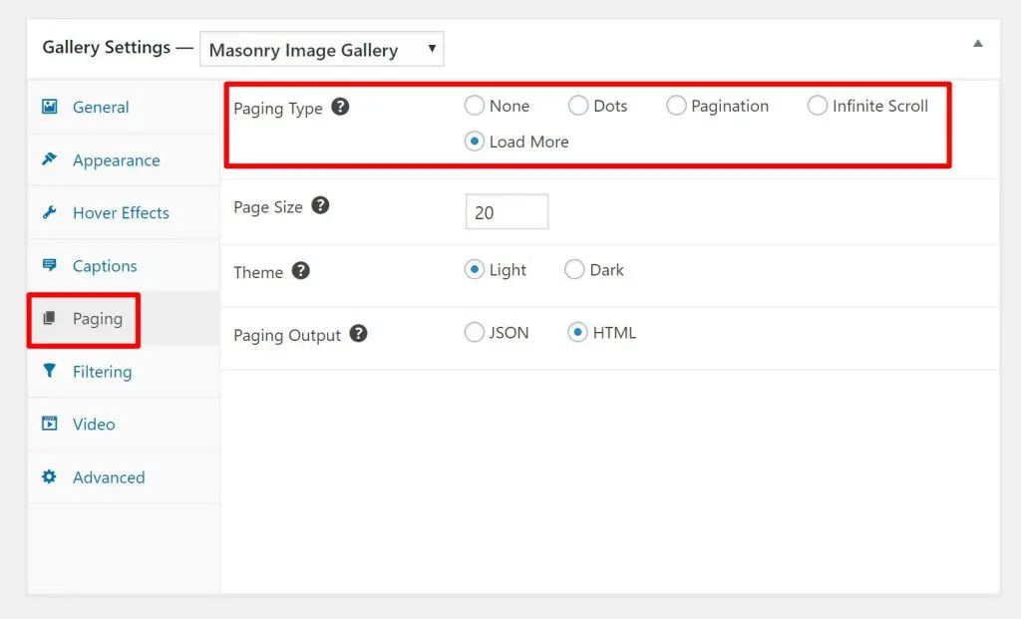Set Paging Output to JSON
This screenshot has width=1021, height=619.
[x=475, y=333]
